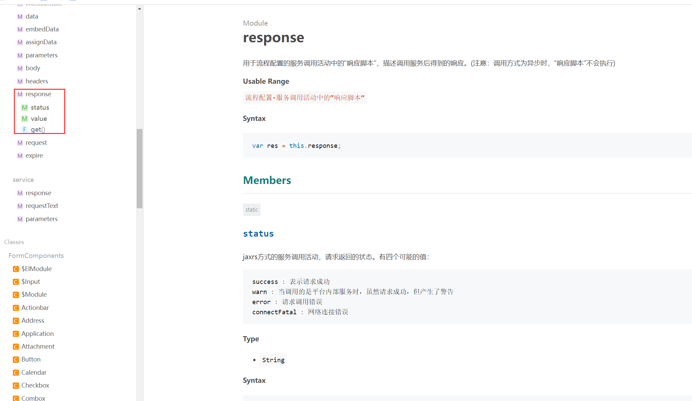692x401 pixels.
Task: Open the Checkbox class page
Action: coord(35,385)
